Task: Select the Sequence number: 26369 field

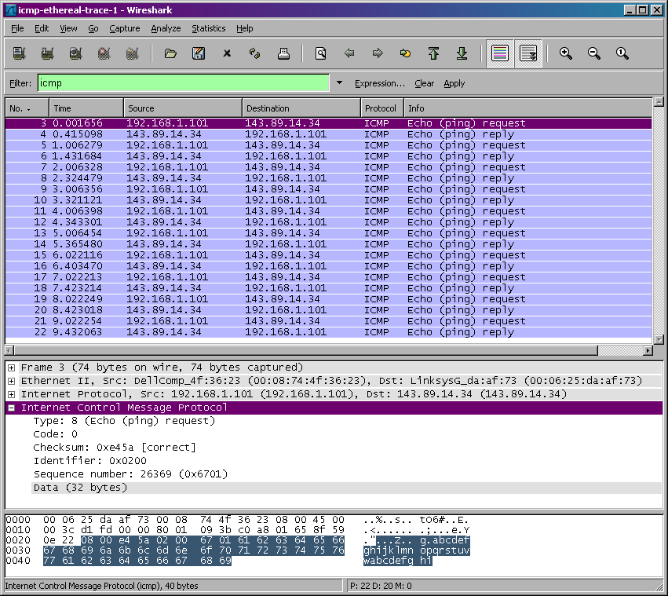Action: pyautogui.click(x=130, y=474)
